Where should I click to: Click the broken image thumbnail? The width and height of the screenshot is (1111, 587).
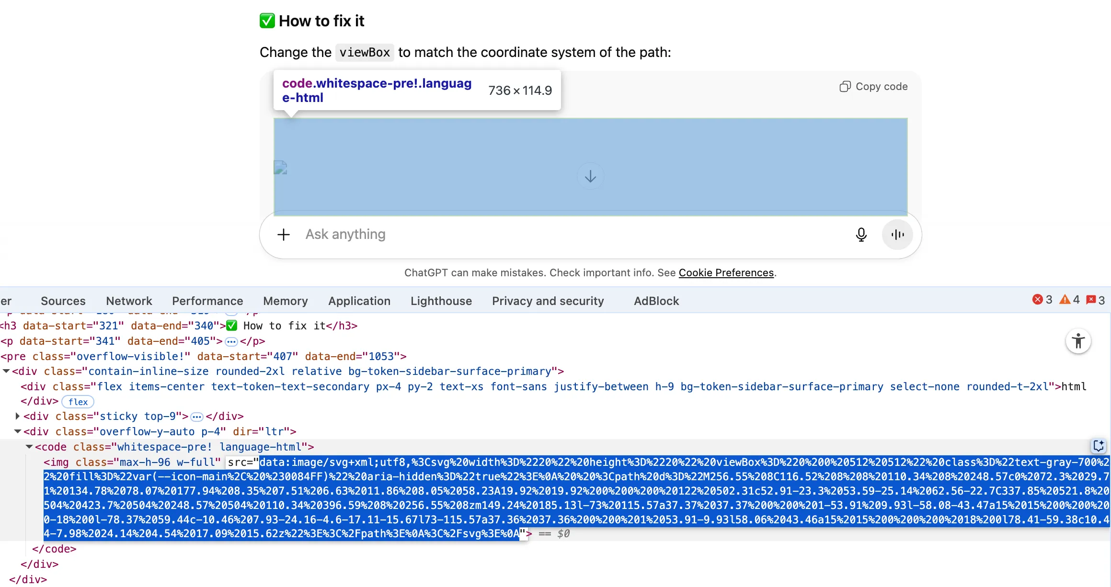(x=280, y=168)
